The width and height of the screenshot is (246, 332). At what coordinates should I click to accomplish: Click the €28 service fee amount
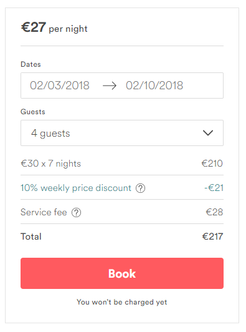(x=214, y=212)
